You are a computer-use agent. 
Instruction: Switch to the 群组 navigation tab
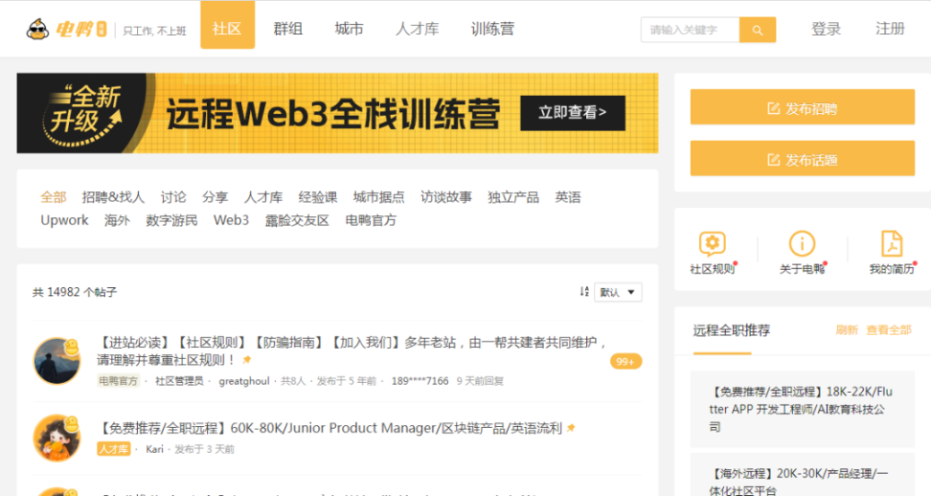point(287,29)
